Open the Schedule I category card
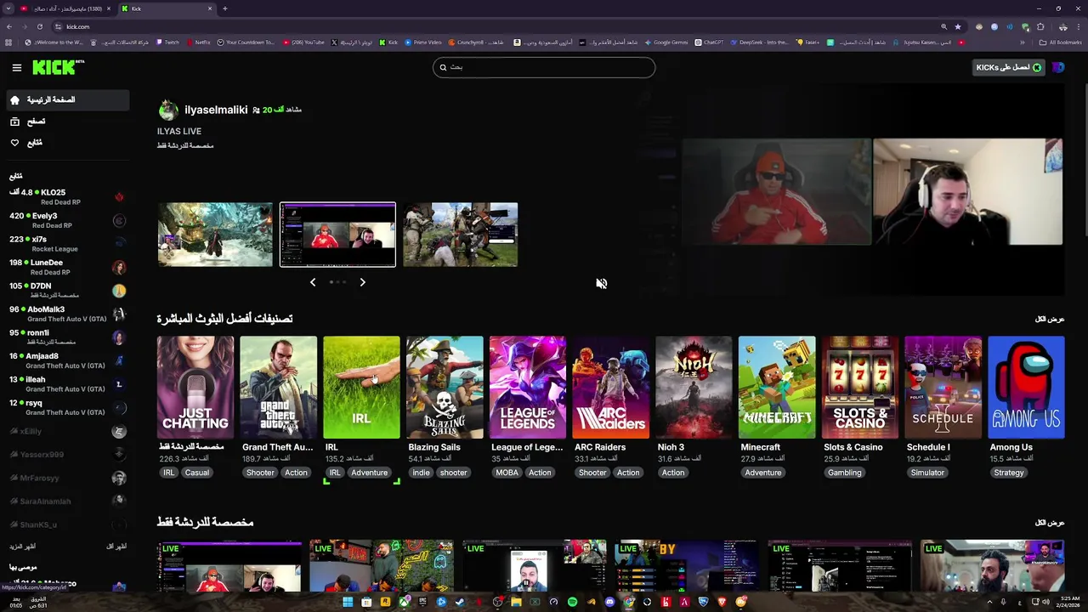The width and height of the screenshot is (1088, 612). coord(943,388)
